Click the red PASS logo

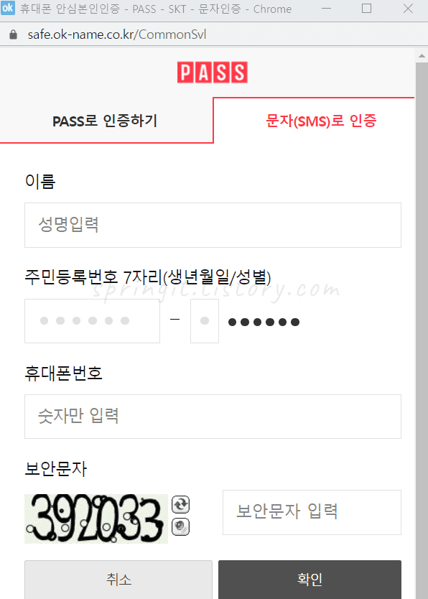(213, 73)
